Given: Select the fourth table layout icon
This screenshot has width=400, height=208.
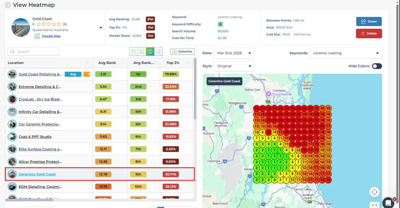Looking at the screenshot, I should tap(158, 52).
